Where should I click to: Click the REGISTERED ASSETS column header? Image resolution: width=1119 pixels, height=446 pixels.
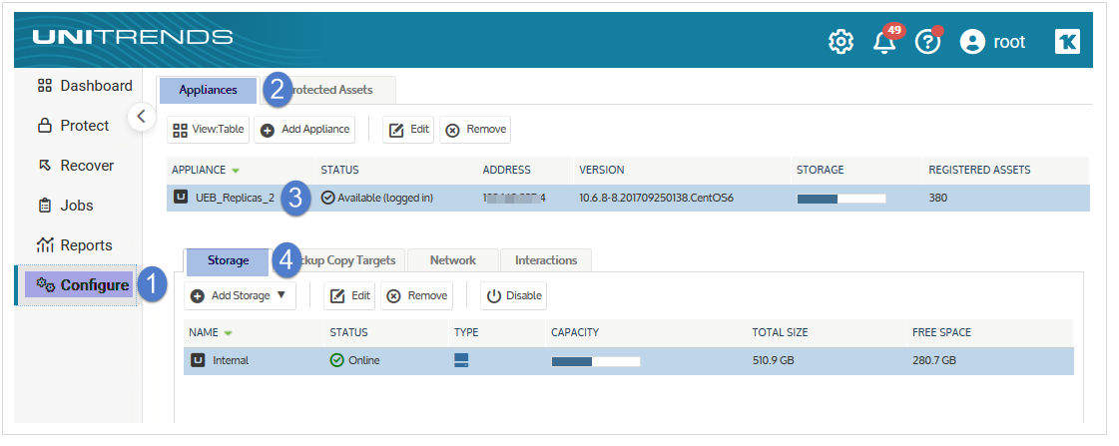tap(979, 171)
